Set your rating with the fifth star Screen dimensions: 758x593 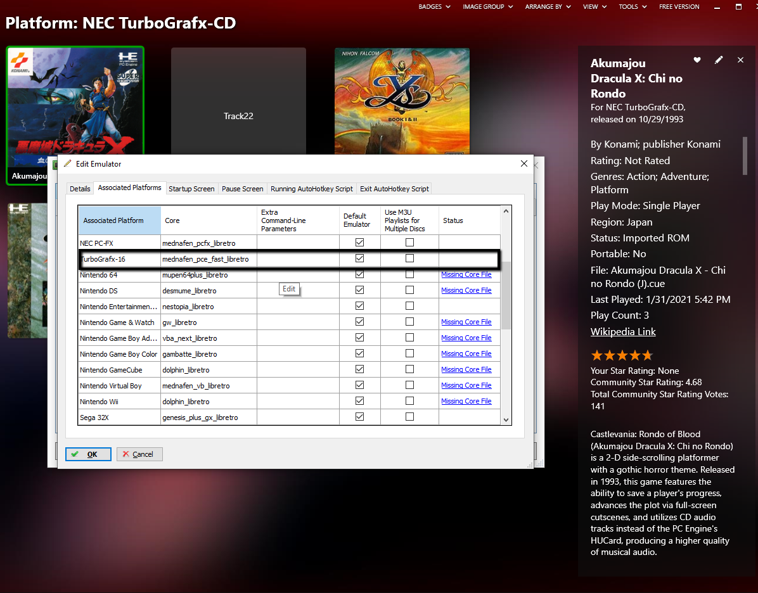pos(647,355)
